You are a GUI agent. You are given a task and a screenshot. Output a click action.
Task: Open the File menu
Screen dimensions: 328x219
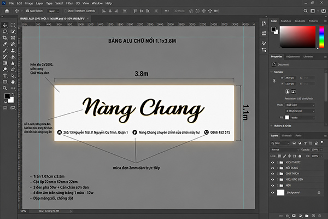pos(11,3)
